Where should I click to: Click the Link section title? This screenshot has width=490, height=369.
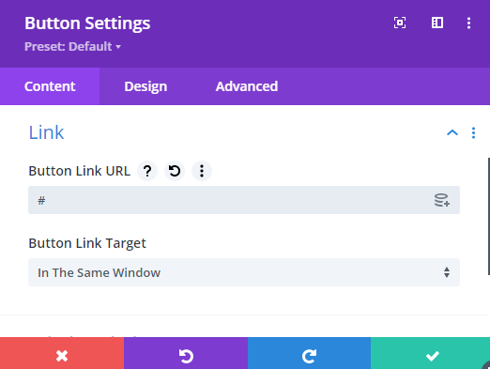click(46, 132)
